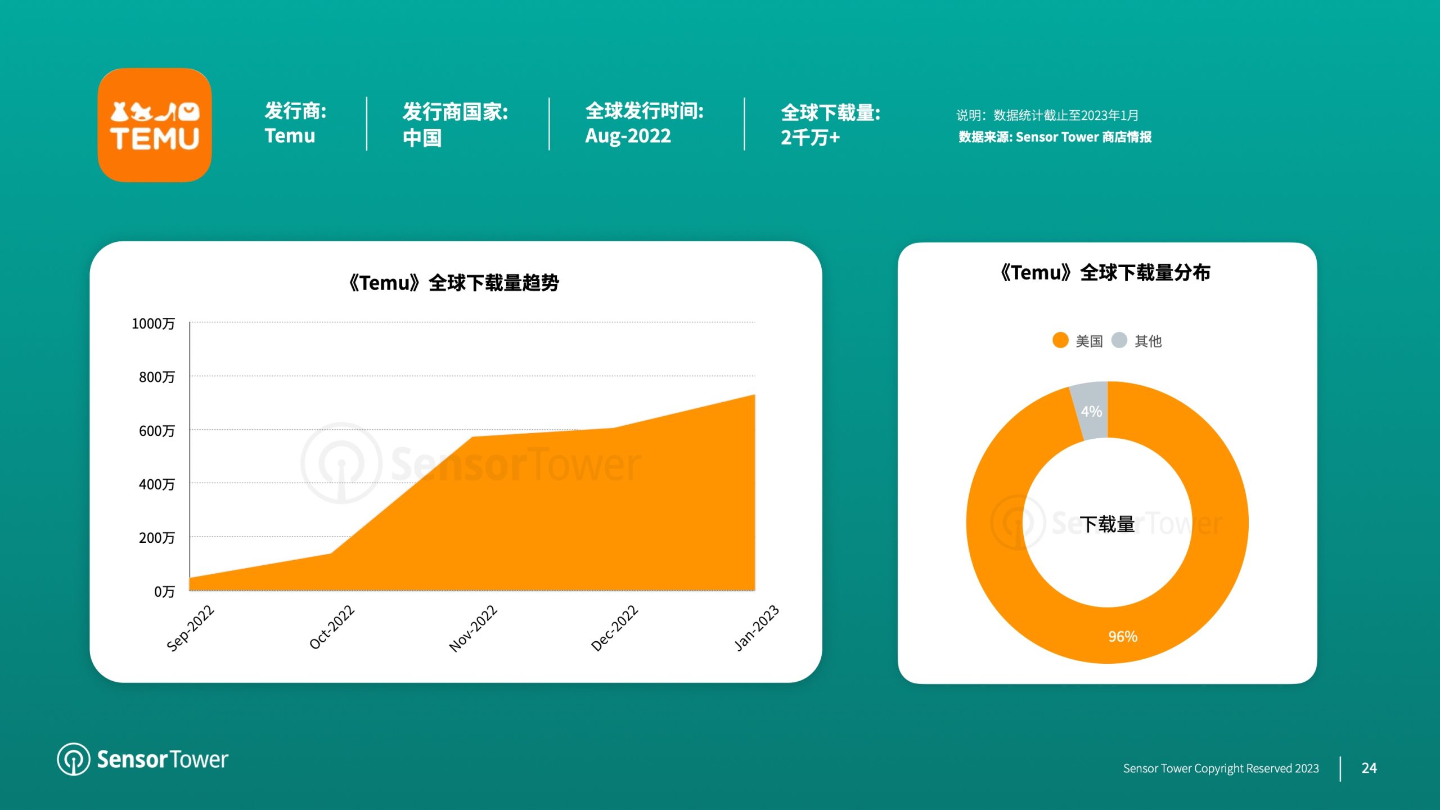Click the 800万 y-axis label
The image size is (1440, 810).
(157, 377)
